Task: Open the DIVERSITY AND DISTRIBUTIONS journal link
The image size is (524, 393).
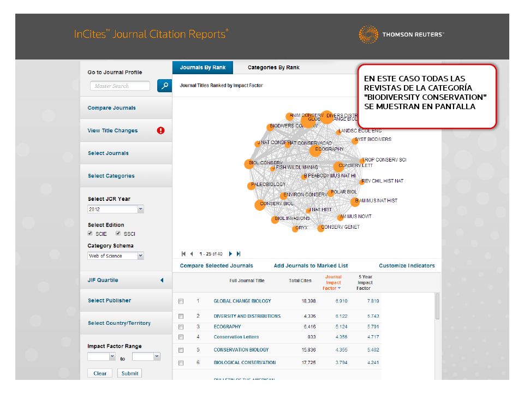Action: click(x=247, y=316)
